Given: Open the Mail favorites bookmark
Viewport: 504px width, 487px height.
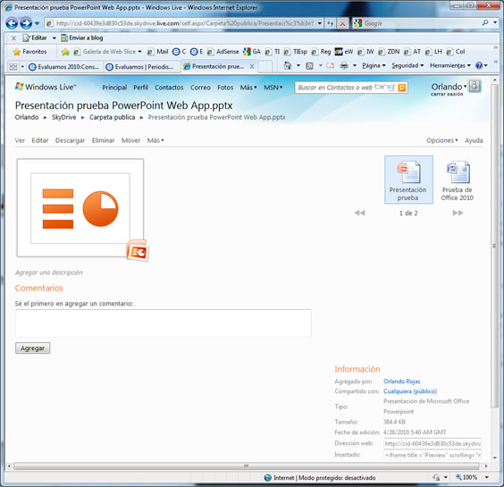Looking at the screenshot, I should tap(157, 52).
